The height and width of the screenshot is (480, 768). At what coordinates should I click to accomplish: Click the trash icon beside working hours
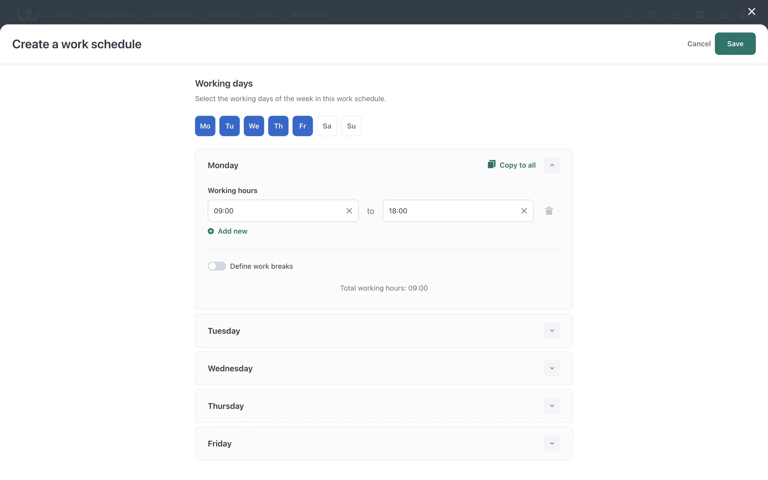(549, 211)
